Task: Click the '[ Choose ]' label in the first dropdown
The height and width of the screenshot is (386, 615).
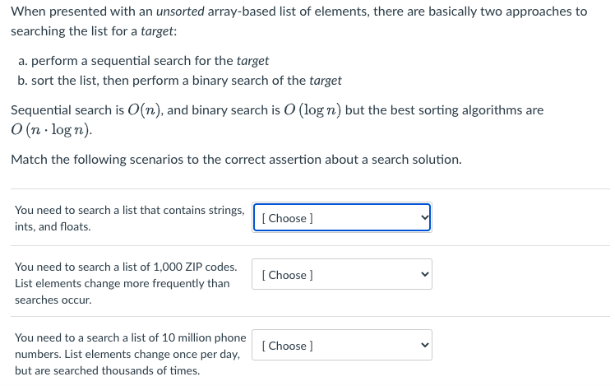Action: coord(288,218)
